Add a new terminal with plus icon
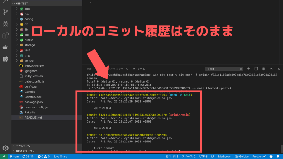 248,69
